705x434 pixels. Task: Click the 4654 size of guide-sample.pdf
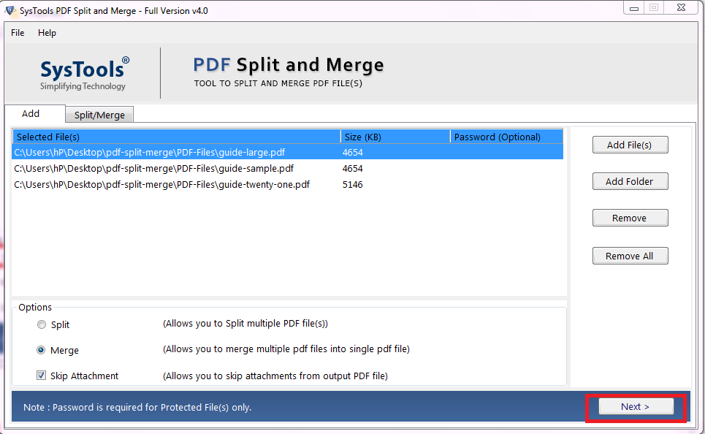352,168
